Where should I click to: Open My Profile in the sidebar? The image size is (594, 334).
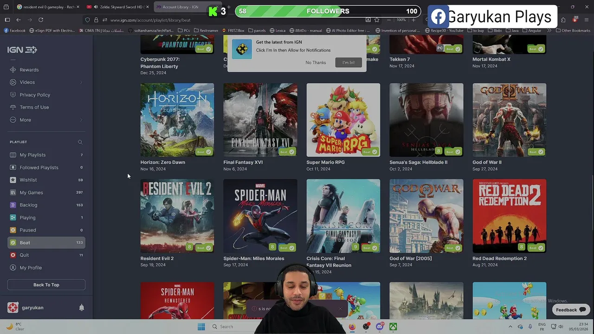tap(46, 268)
